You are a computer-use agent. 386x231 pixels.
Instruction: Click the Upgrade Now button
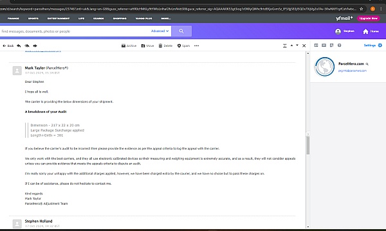[x=368, y=18]
